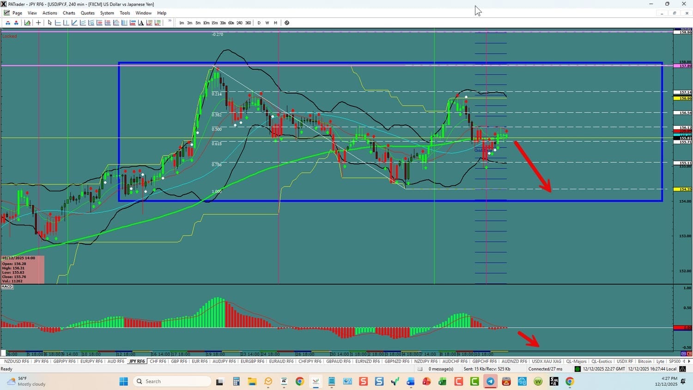Open the mail envelope icon in status bar

420,369
